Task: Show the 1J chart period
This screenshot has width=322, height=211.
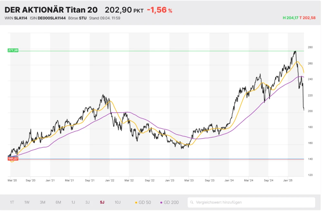Action: click(73, 202)
